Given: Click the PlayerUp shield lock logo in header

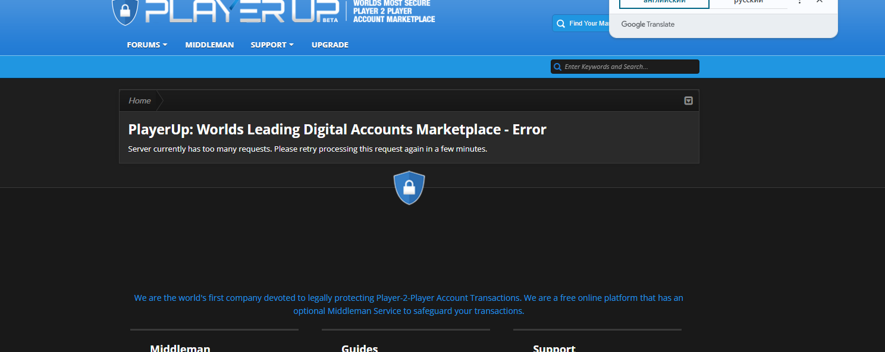Looking at the screenshot, I should click(x=125, y=12).
